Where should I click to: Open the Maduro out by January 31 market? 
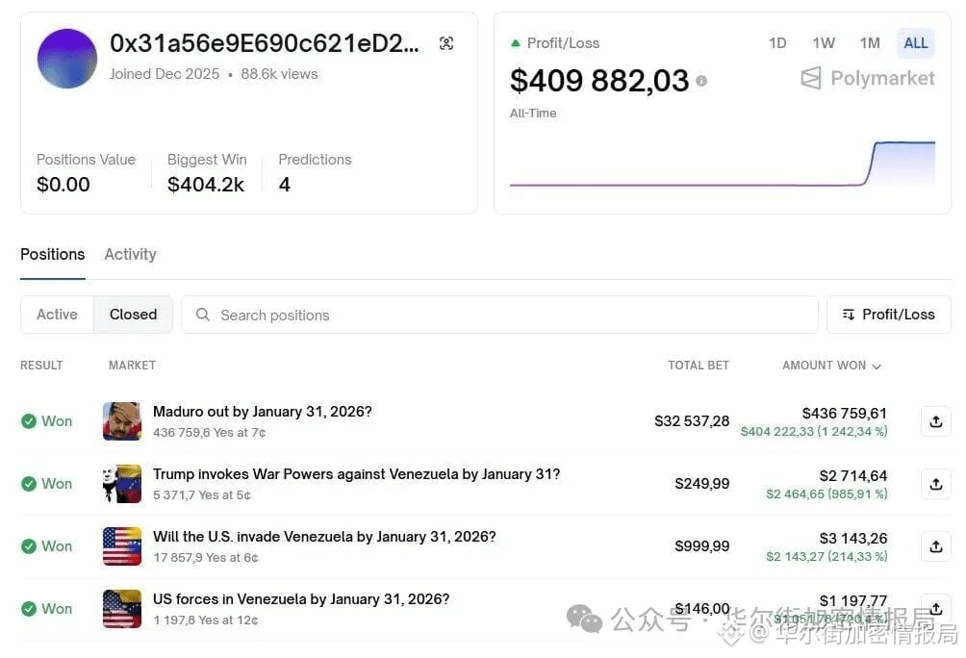coord(262,412)
